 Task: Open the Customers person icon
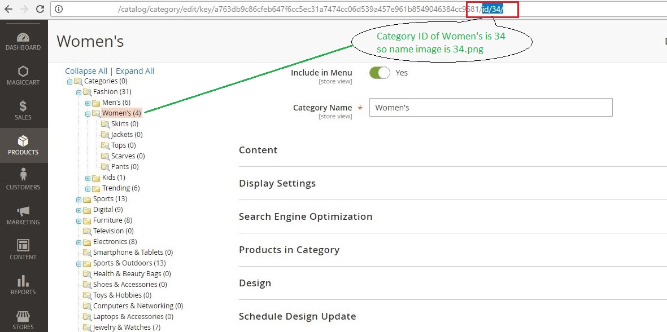[x=23, y=176]
